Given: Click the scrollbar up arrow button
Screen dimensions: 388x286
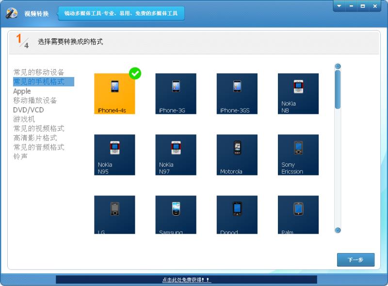Looking at the screenshot, I should (x=338, y=66).
